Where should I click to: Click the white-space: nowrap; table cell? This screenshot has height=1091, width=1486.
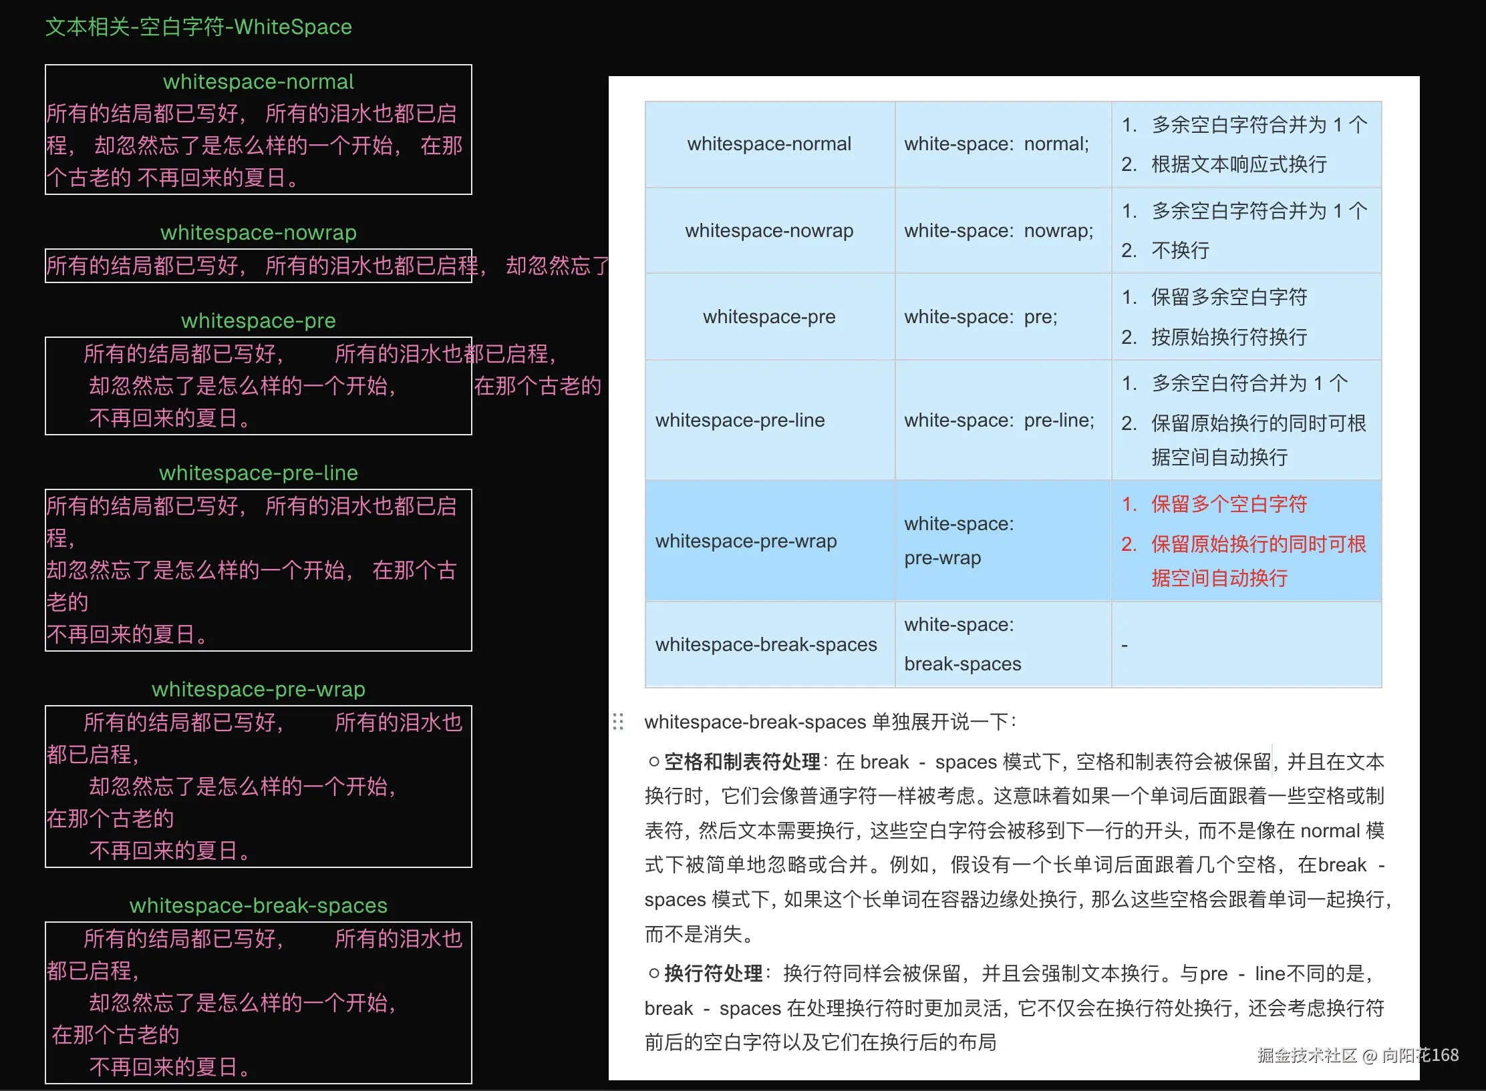click(x=998, y=231)
